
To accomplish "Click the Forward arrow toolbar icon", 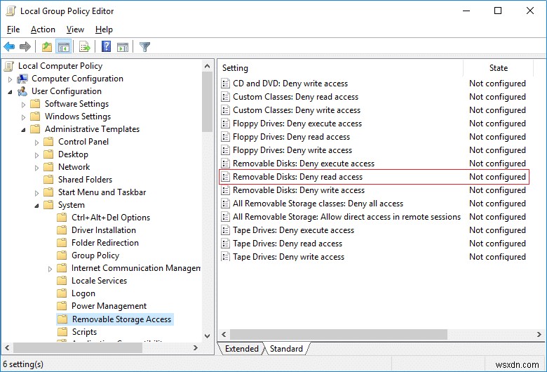I will coord(25,46).
